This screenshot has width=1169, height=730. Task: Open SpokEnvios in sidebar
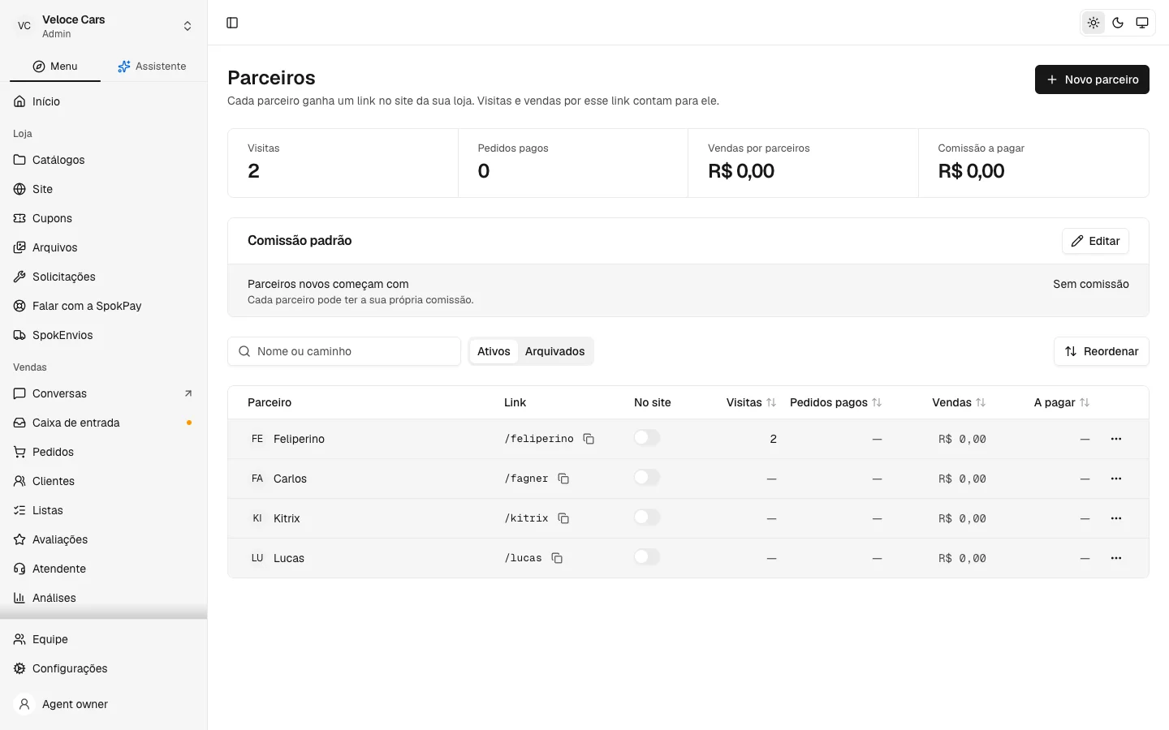pyautogui.click(x=104, y=335)
